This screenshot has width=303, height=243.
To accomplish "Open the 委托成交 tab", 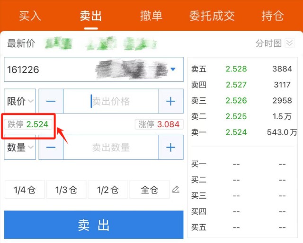I will [x=212, y=16].
